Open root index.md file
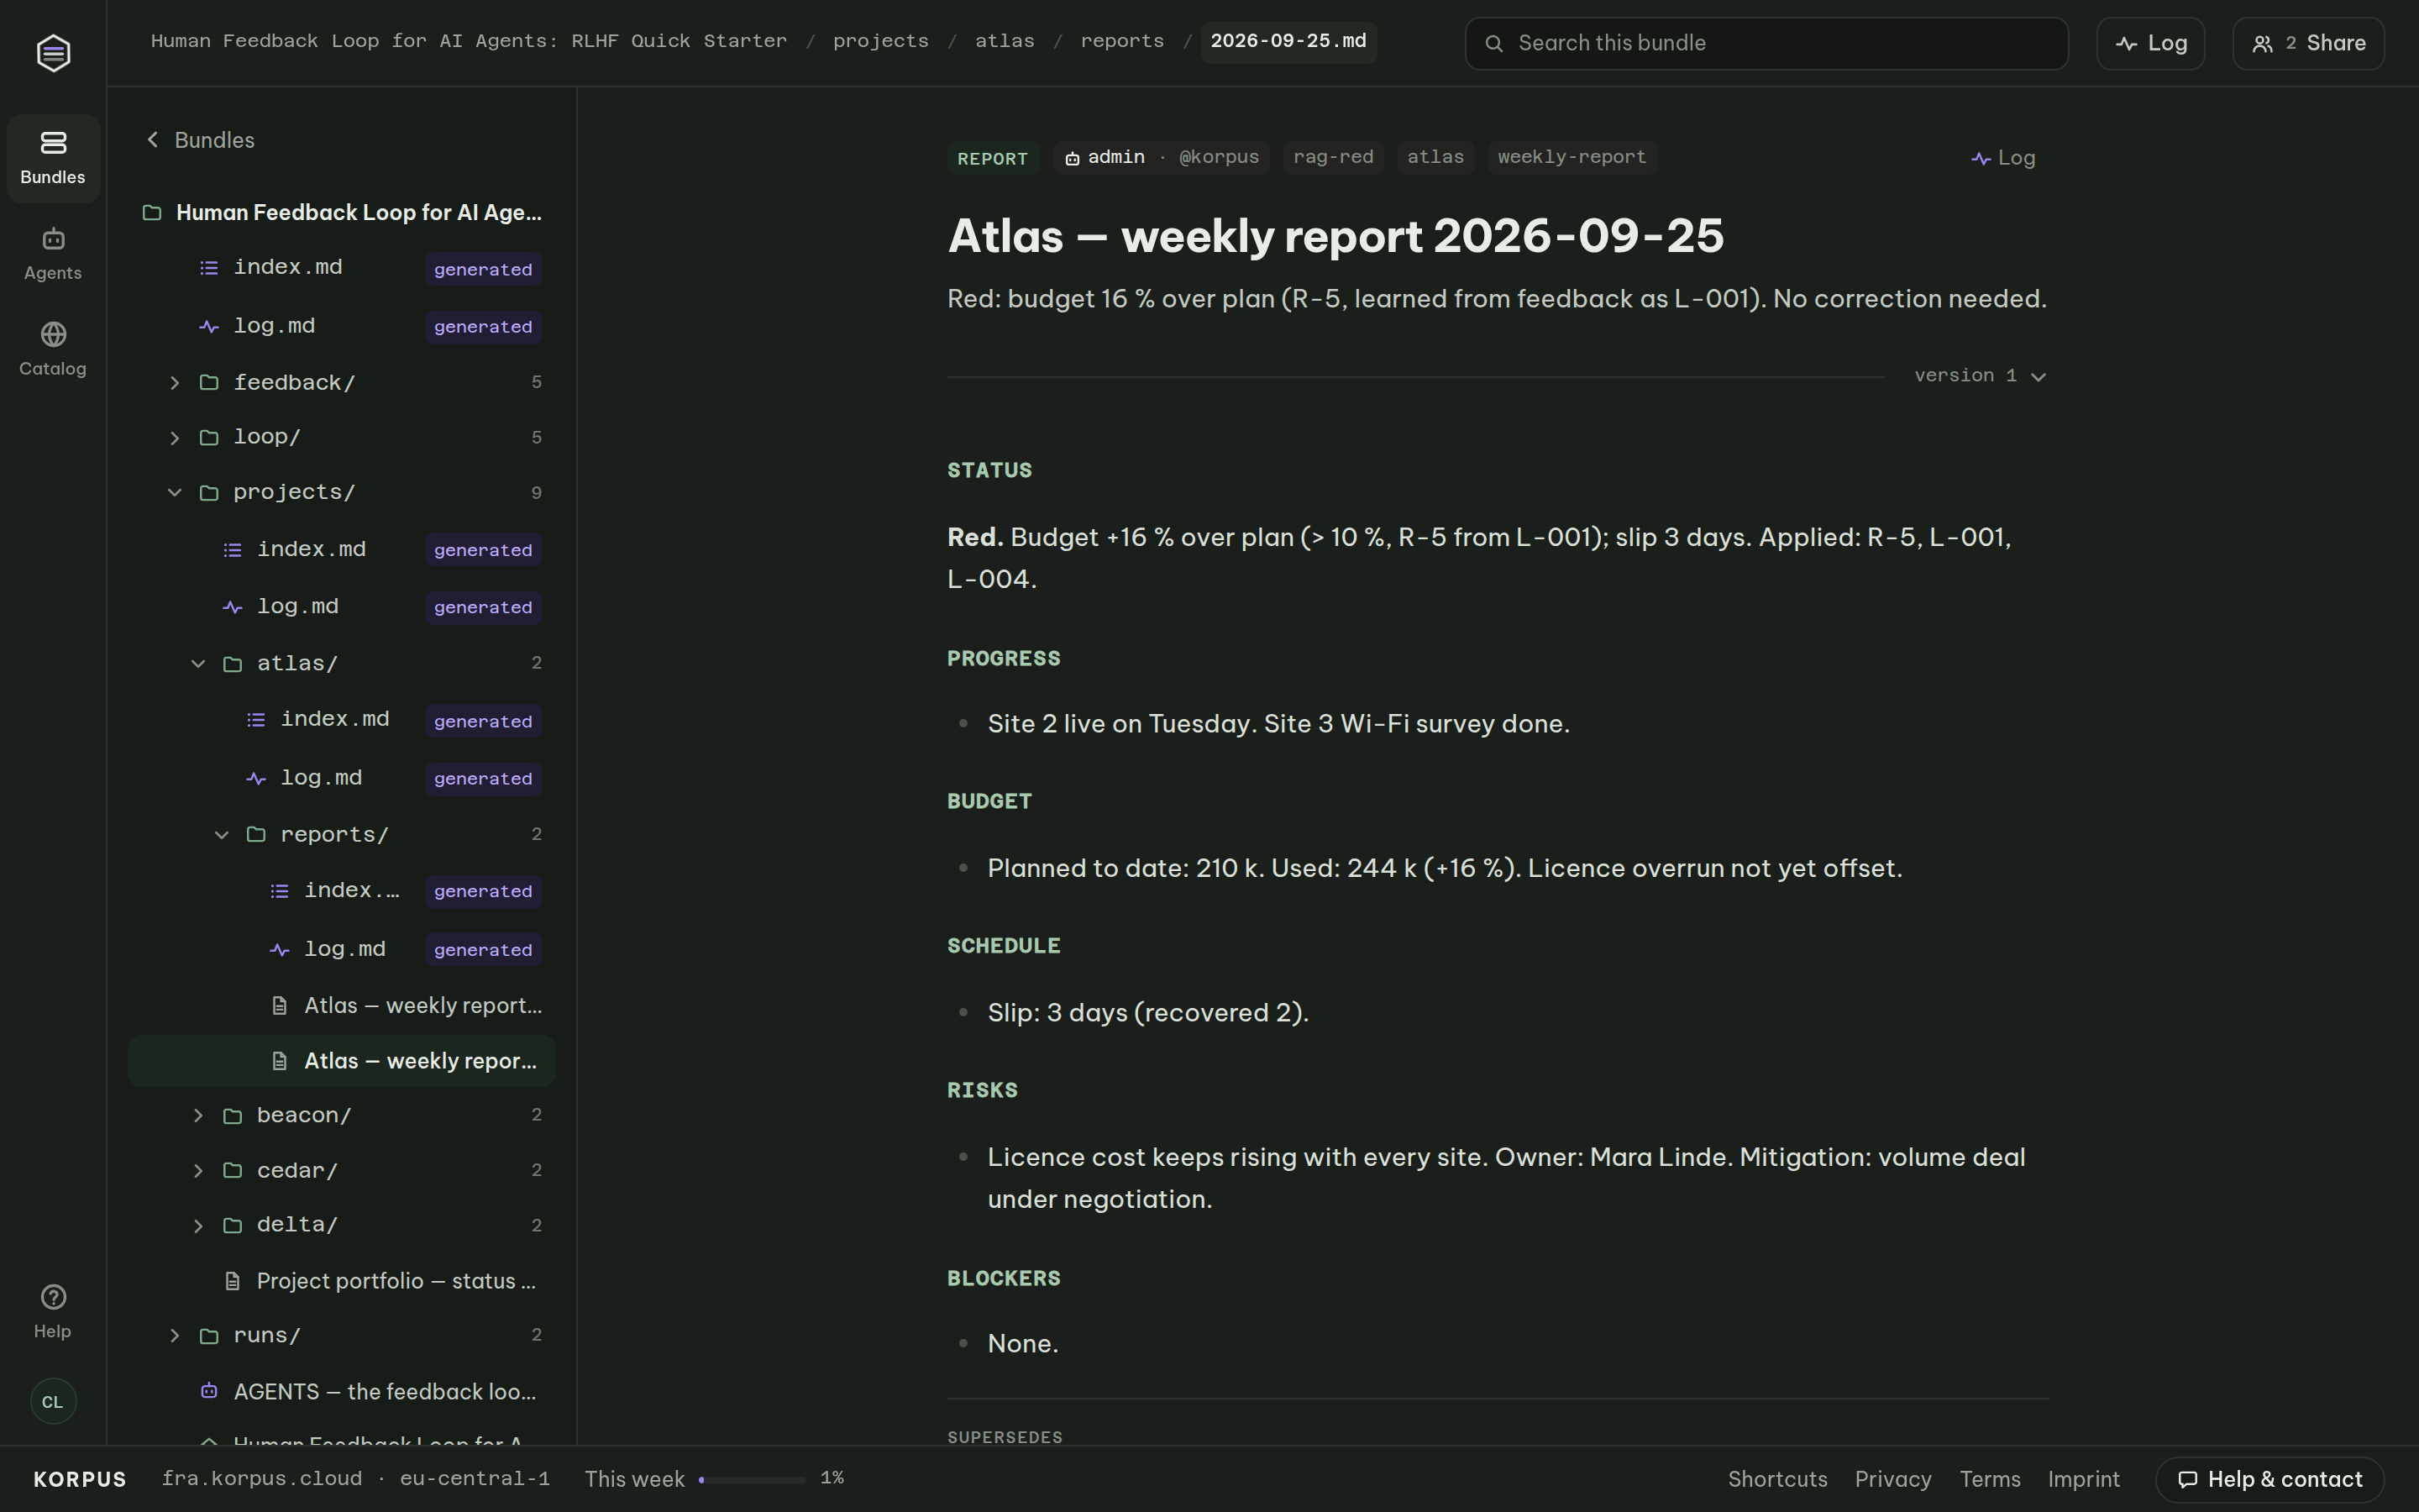 tap(342, 268)
